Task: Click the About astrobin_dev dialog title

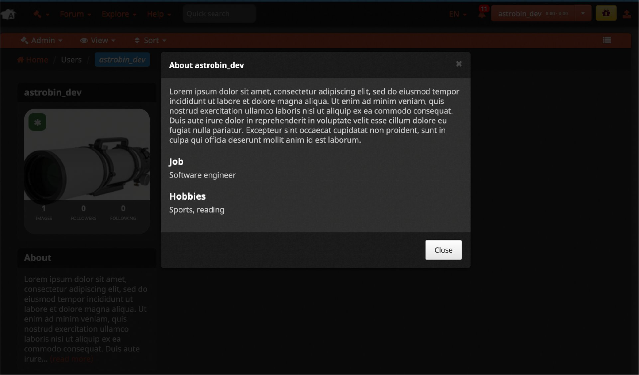Action: coord(207,65)
